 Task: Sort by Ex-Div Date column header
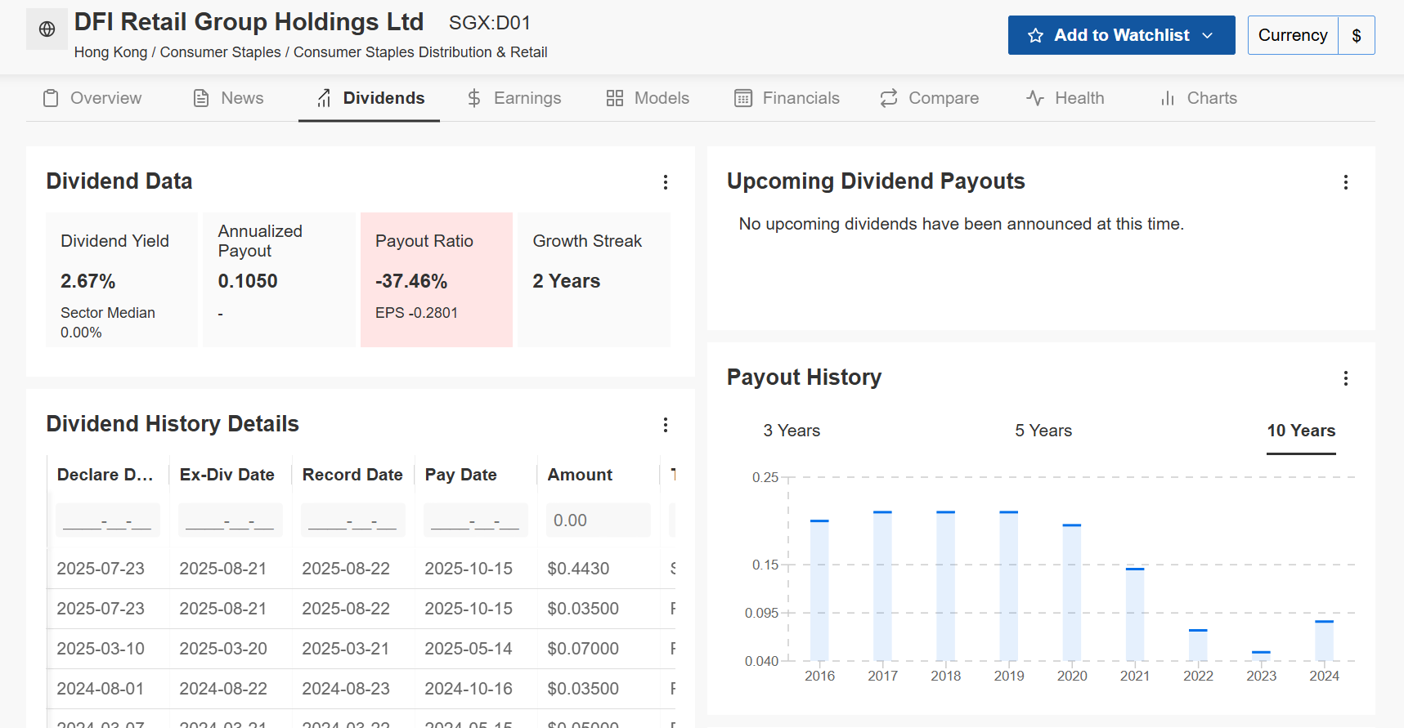(x=227, y=475)
